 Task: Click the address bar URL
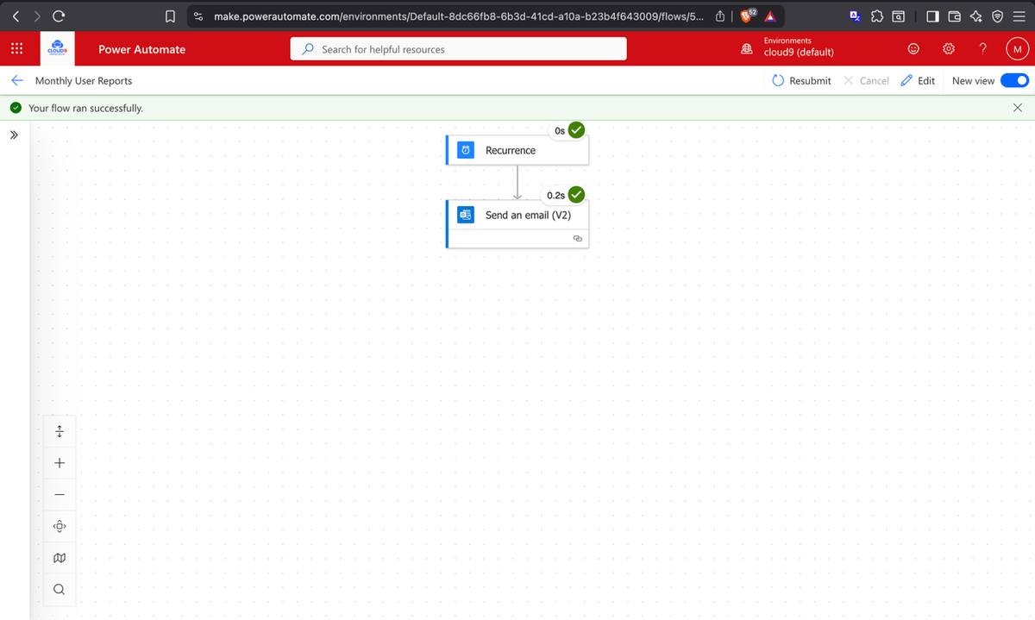click(458, 16)
